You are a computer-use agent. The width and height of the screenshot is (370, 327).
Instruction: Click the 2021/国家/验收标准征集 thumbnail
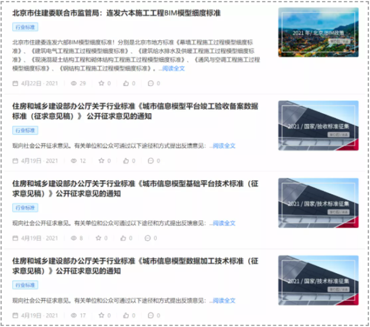coord(318,125)
